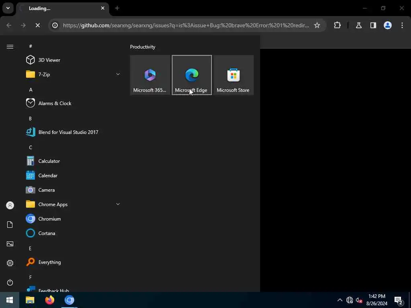Toggle the browser side panel
The width and height of the screenshot is (411, 308).
point(373,25)
